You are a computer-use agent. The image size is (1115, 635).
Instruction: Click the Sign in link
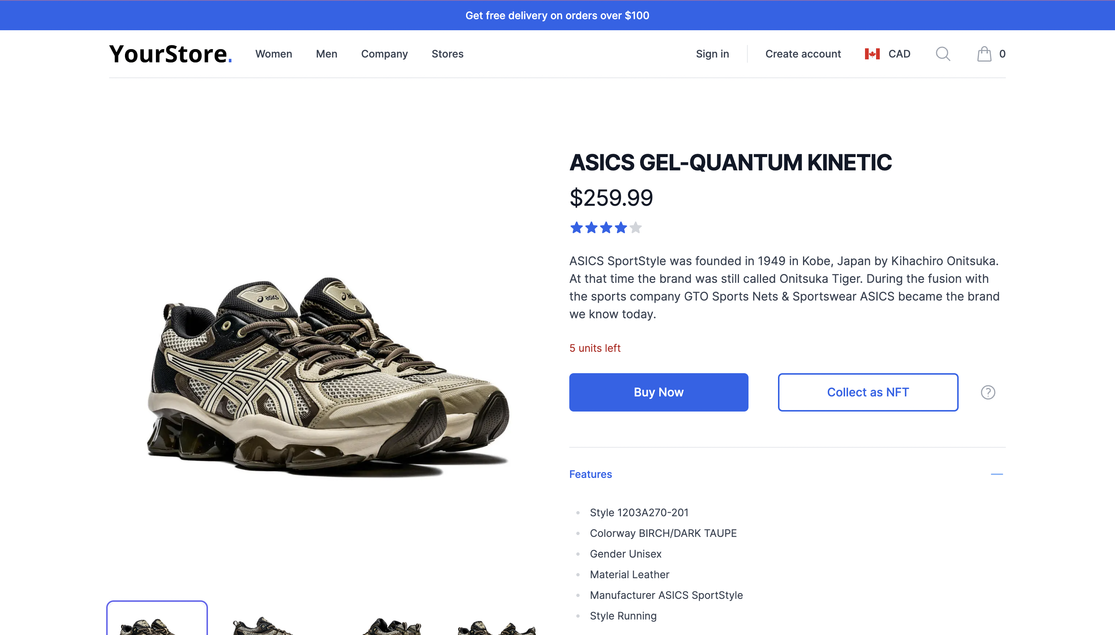[712, 54]
